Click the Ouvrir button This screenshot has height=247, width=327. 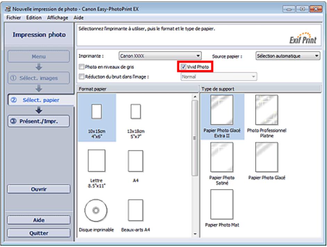coord(39,189)
